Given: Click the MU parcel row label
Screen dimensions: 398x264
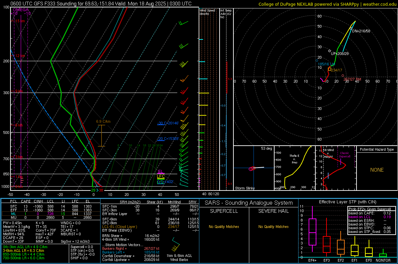Looking at the screenshot, I should [13, 217].
